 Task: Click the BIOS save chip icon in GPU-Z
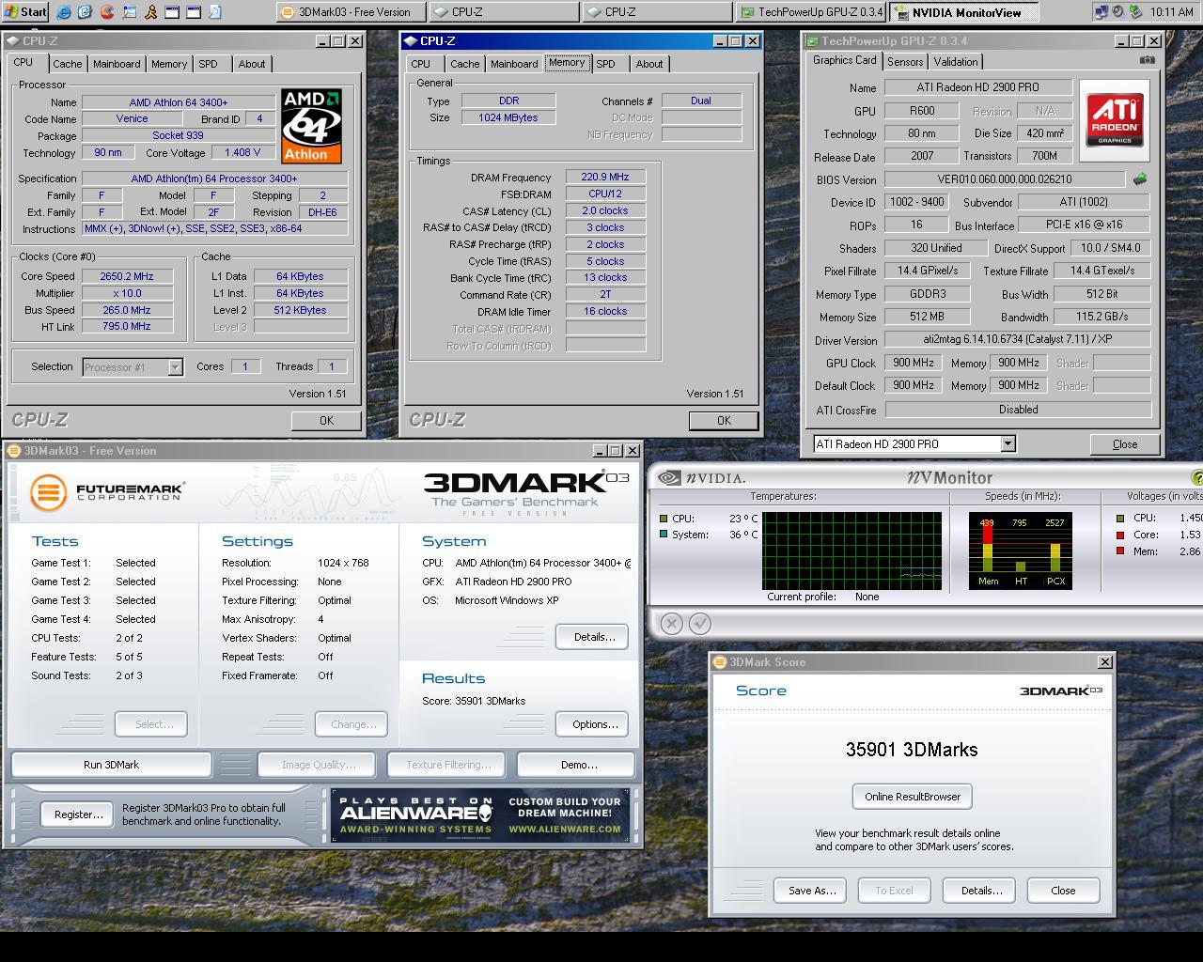coord(1140,178)
